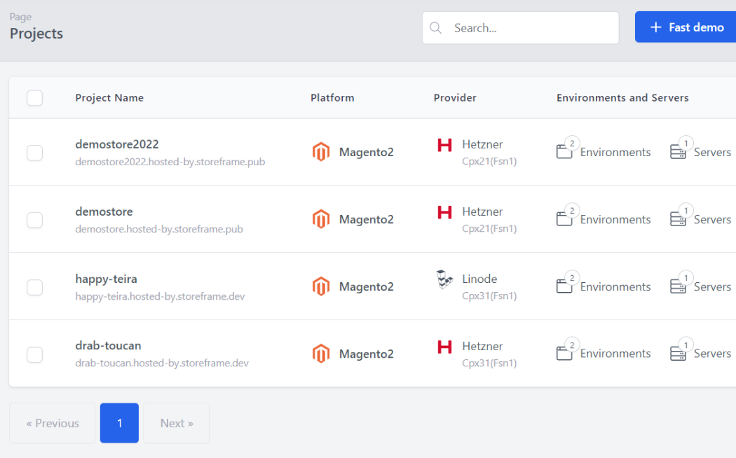Tick the drab-toucan row checkbox
Viewport: 736px width, 458px height.
tap(35, 354)
